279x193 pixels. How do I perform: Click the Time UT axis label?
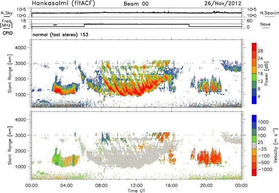(136, 191)
